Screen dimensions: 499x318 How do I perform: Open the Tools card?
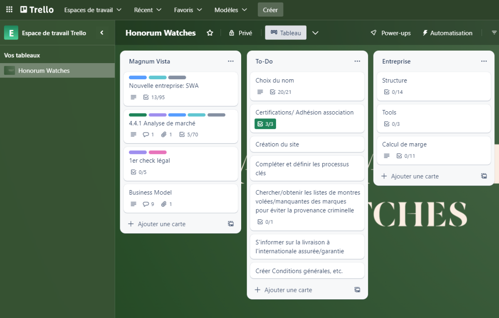434,118
